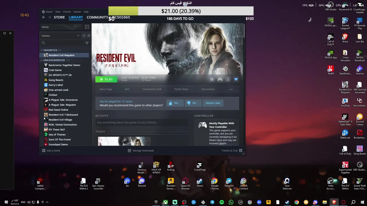Open the Epic Games Launcher desktop shortcut
Image resolution: width=367 pixels, height=206 pixels.
point(98,184)
